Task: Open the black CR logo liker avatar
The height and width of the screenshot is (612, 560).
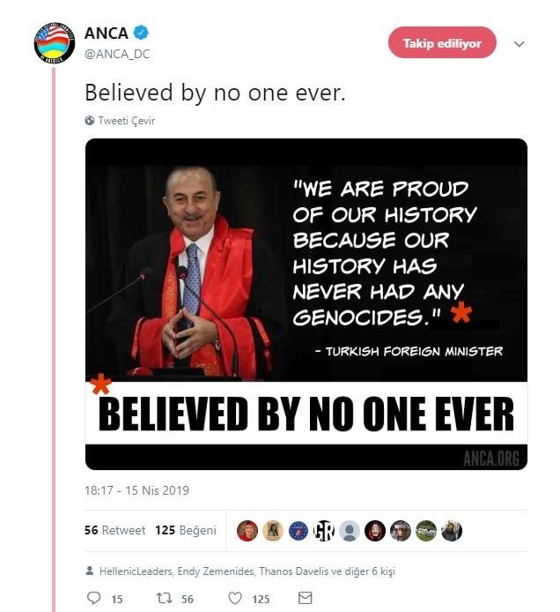Action: (324, 530)
